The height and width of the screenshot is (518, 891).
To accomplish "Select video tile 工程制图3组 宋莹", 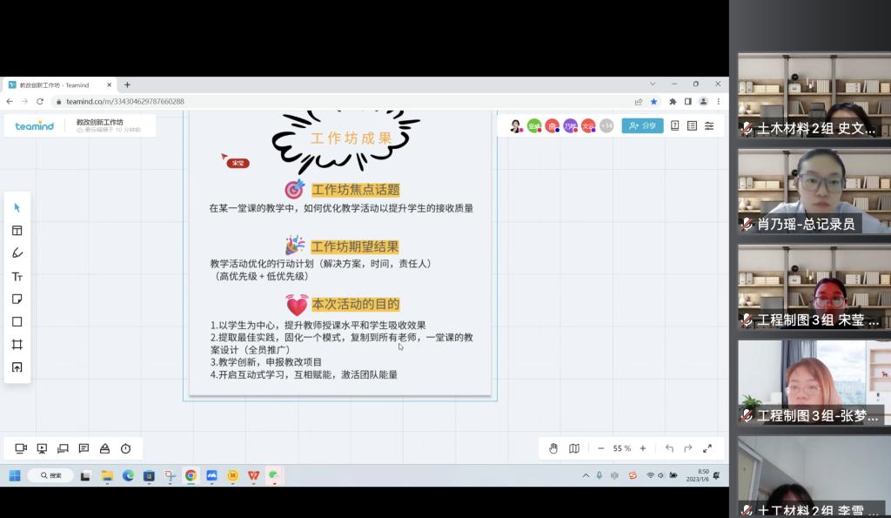I will pyautogui.click(x=814, y=287).
